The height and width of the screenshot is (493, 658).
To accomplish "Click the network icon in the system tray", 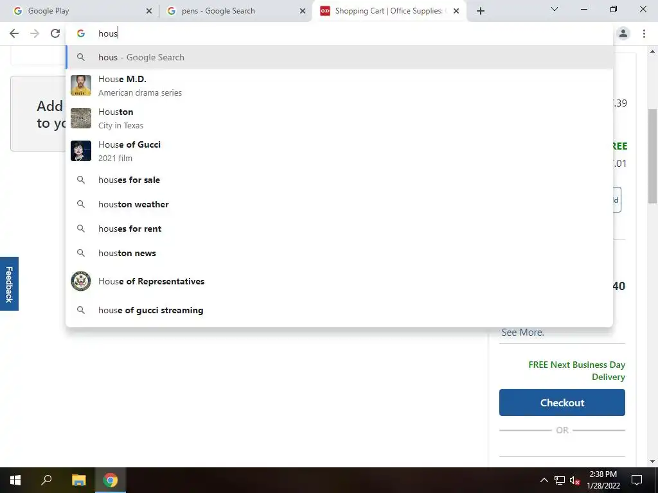I will point(560,480).
